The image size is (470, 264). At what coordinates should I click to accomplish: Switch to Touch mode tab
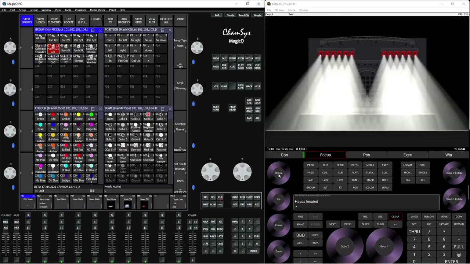[x=230, y=15]
